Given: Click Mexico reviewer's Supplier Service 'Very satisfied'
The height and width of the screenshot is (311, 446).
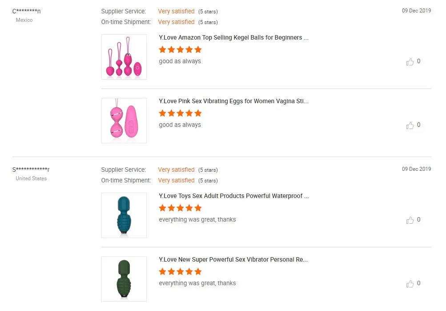Looking at the screenshot, I should (176, 11).
